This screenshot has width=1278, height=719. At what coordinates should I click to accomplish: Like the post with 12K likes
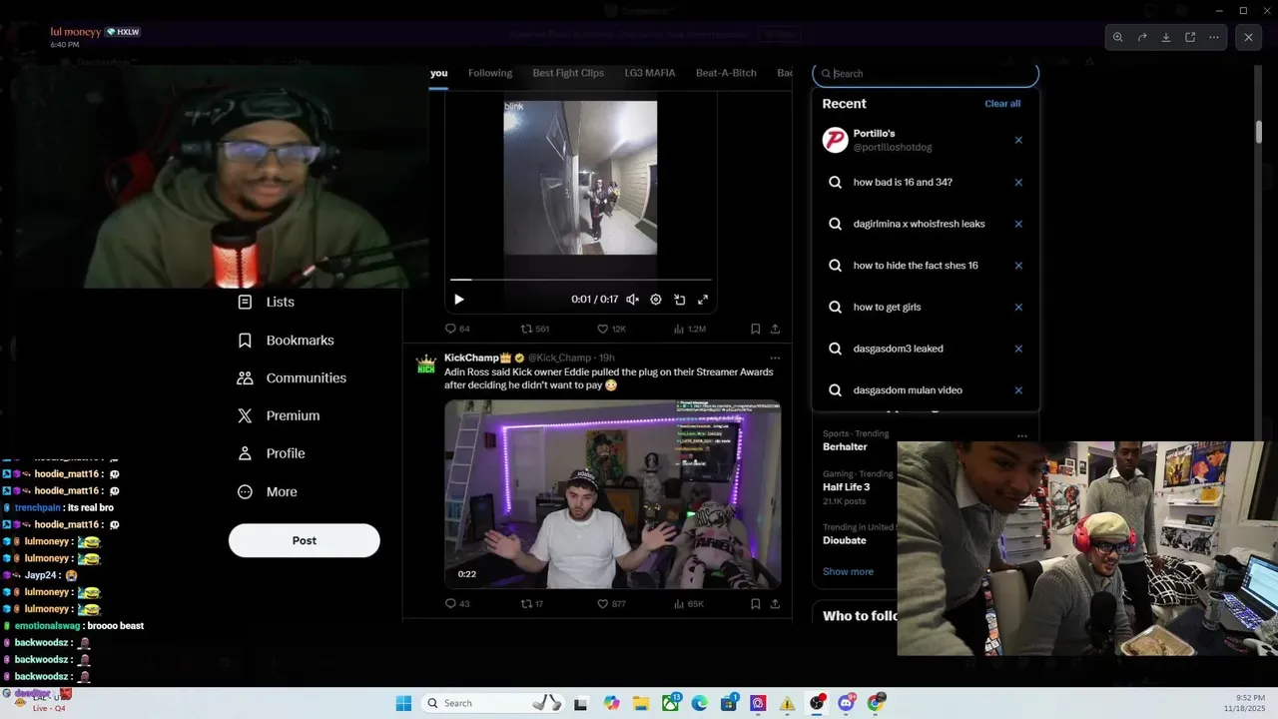click(611, 329)
